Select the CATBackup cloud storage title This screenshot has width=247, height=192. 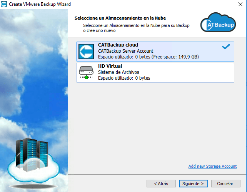[118, 45]
